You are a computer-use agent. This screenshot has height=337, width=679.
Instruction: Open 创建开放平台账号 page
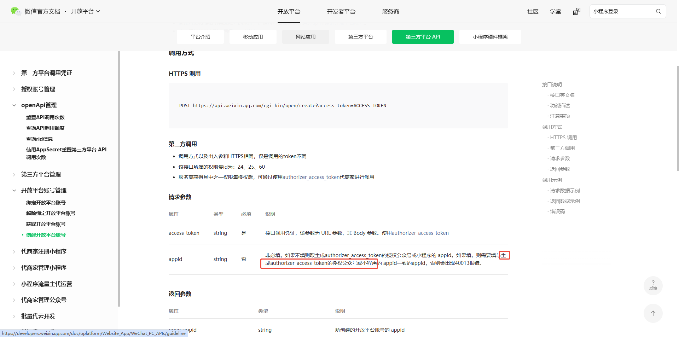(x=46, y=235)
